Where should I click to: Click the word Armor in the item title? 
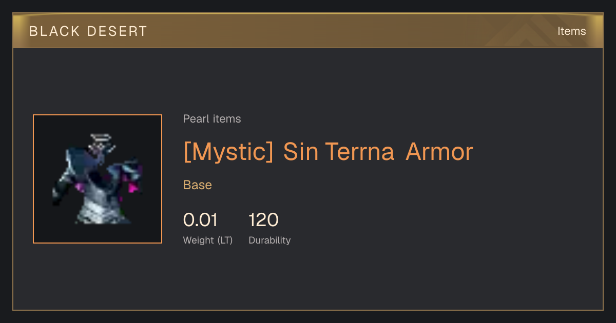439,152
